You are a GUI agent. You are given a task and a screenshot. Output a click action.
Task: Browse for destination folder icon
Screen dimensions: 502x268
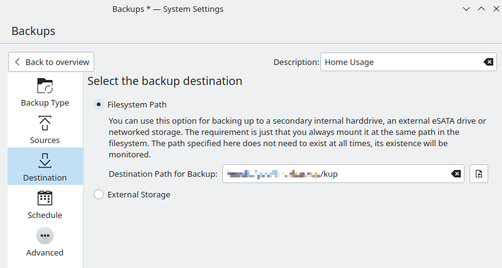(480, 174)
